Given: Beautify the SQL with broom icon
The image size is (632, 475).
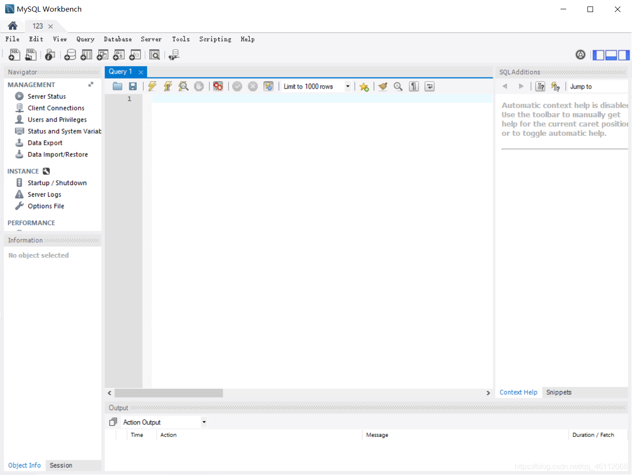Looking at the screenshot, I should coord(383,86).
